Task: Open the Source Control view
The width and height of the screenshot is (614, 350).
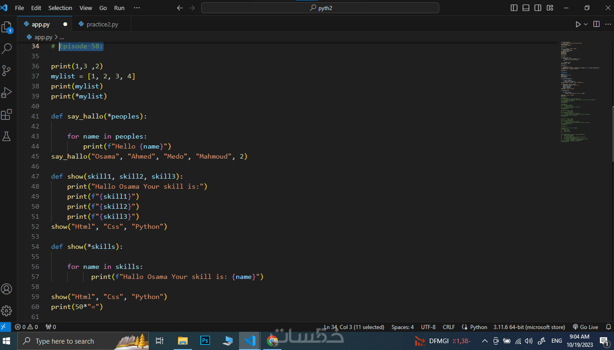Action: (x=7, y=70)
